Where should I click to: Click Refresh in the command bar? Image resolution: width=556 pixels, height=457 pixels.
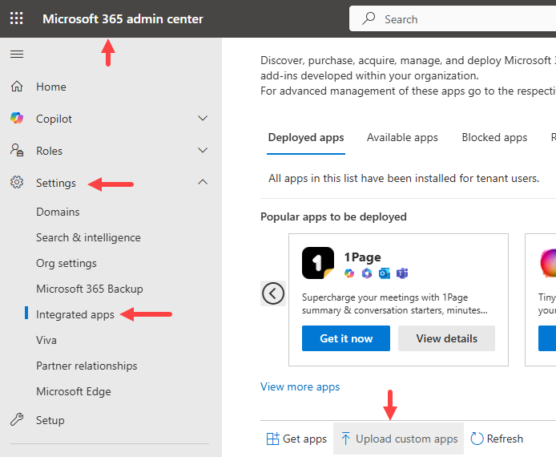tap(497, 439)
